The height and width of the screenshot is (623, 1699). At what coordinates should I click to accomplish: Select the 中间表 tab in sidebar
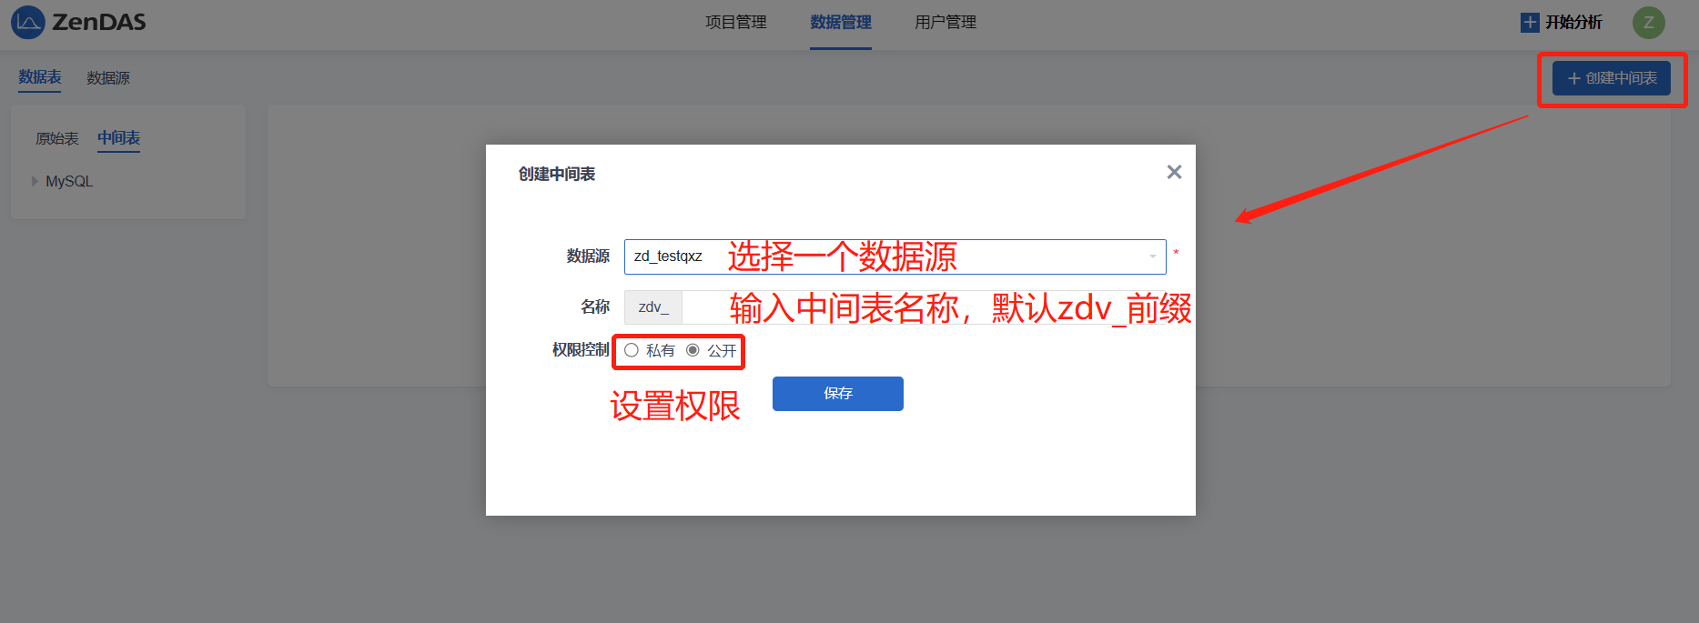tap(118, 138)
